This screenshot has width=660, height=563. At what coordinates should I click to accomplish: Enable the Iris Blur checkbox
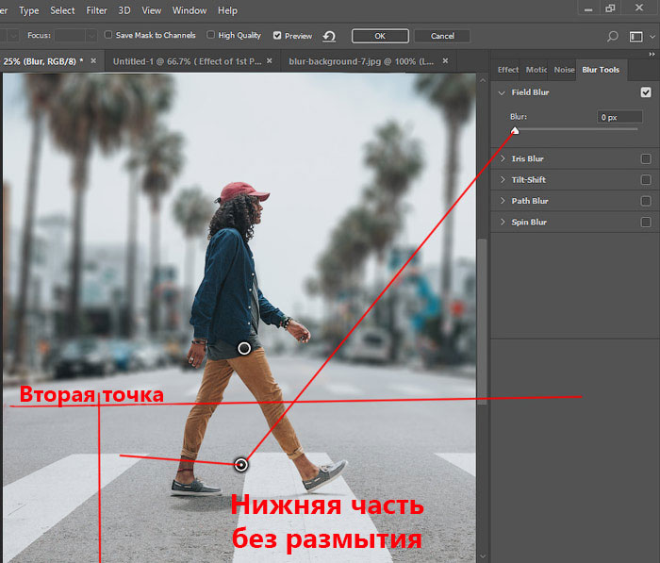(x=646, y=158)
